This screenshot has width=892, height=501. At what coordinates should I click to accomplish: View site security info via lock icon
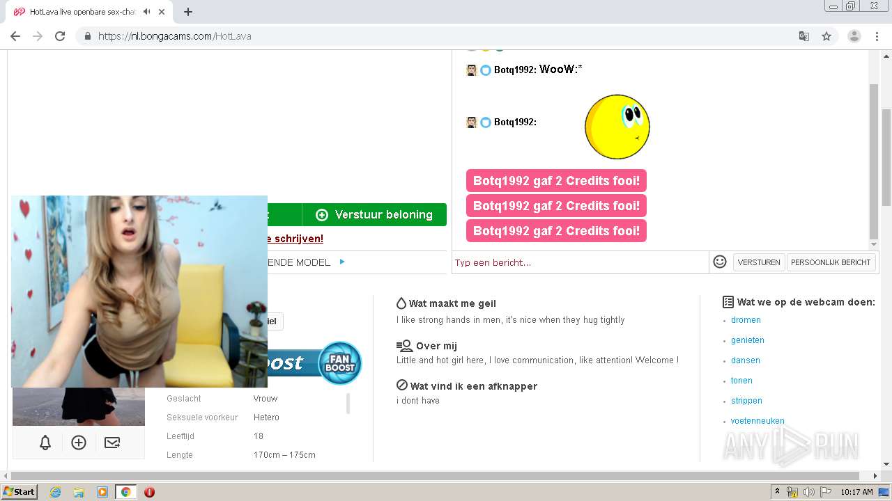tap(88, 36)
